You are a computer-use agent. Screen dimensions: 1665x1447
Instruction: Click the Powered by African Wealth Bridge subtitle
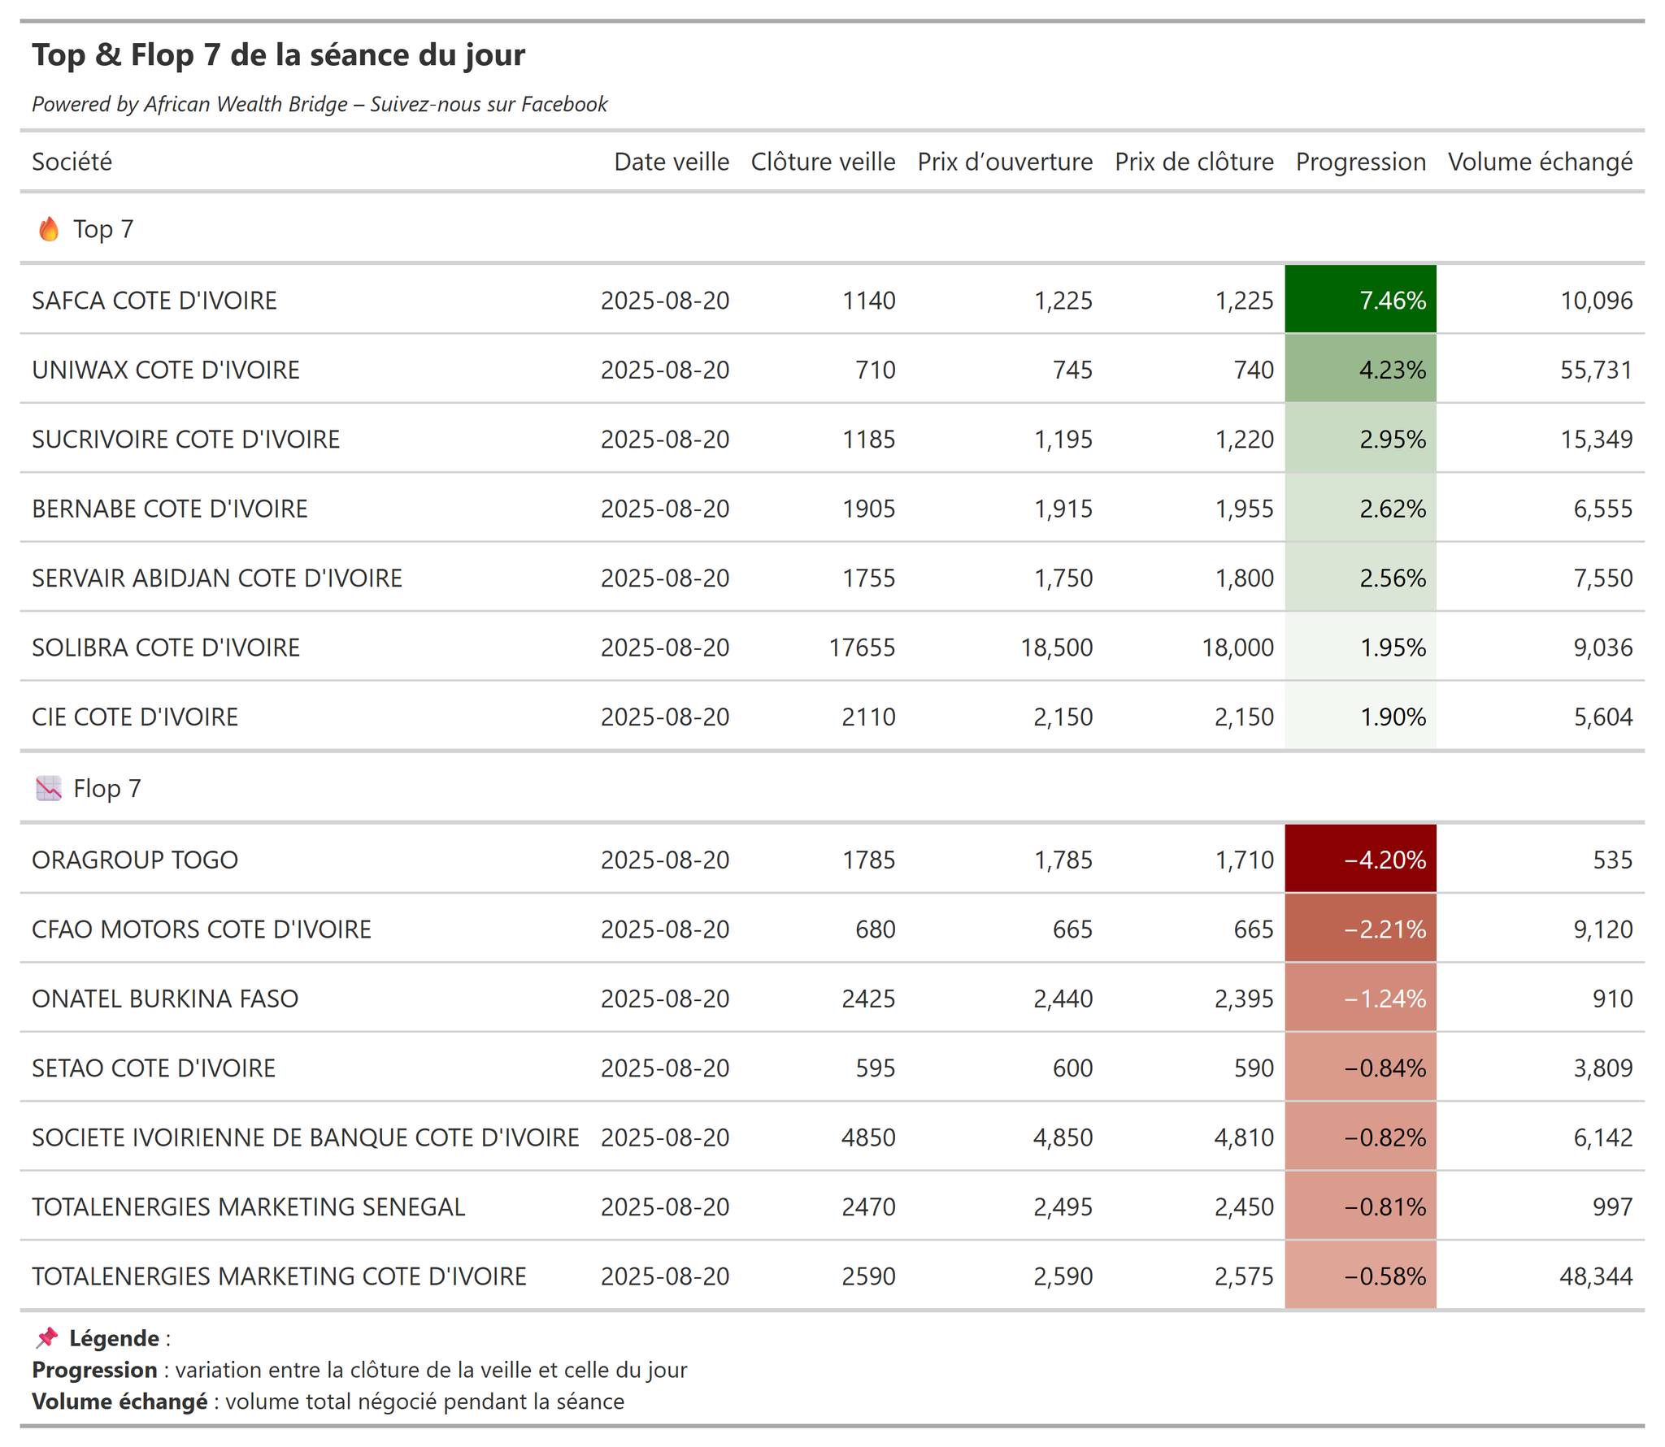point(320,104)
